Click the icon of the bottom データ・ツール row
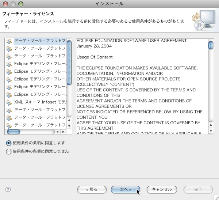 click(9, 126)
